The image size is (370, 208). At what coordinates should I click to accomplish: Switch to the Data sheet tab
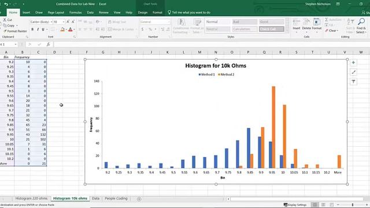(x=95, y=199)
